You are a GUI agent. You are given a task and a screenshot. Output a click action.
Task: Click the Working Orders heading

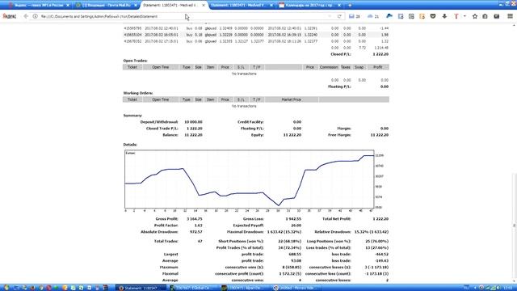[x=138, y=93]
